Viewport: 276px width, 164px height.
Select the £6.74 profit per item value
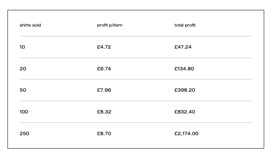point(104,69)
